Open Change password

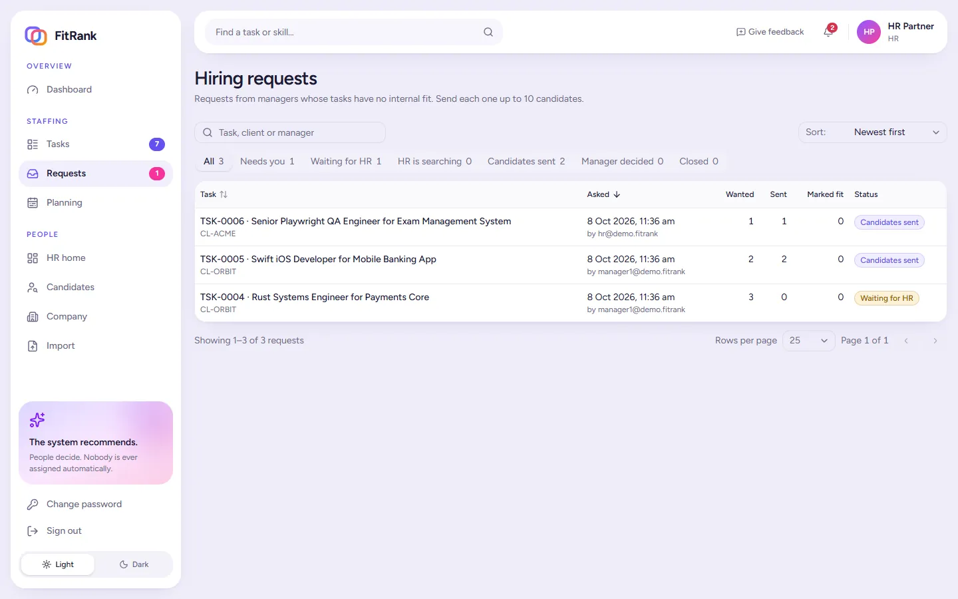(96, 504)
